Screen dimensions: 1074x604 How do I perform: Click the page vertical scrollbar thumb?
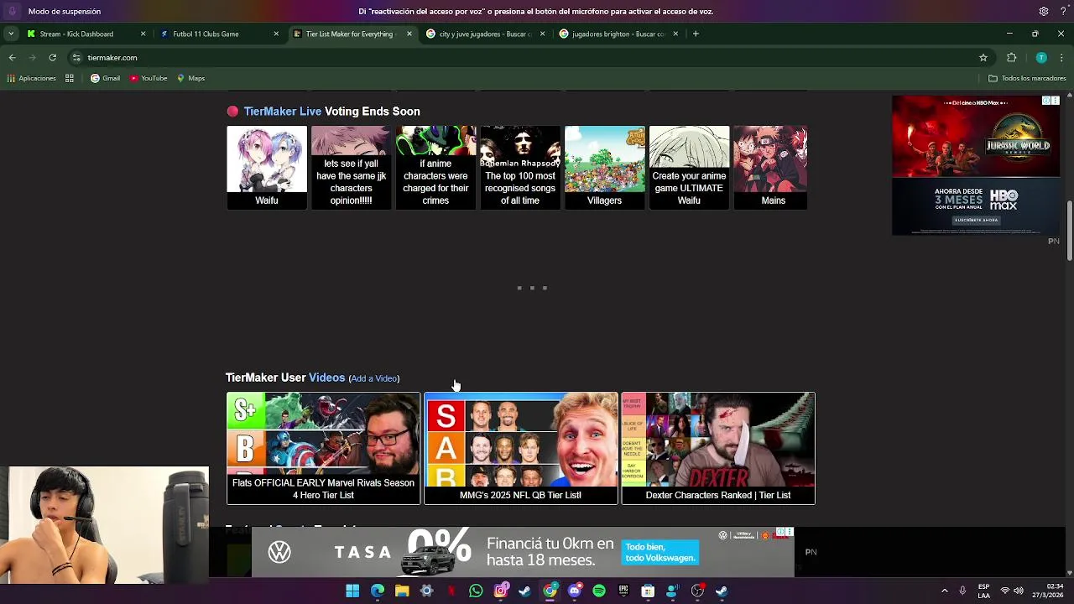pyautogui.click(x=1070, y=231)
